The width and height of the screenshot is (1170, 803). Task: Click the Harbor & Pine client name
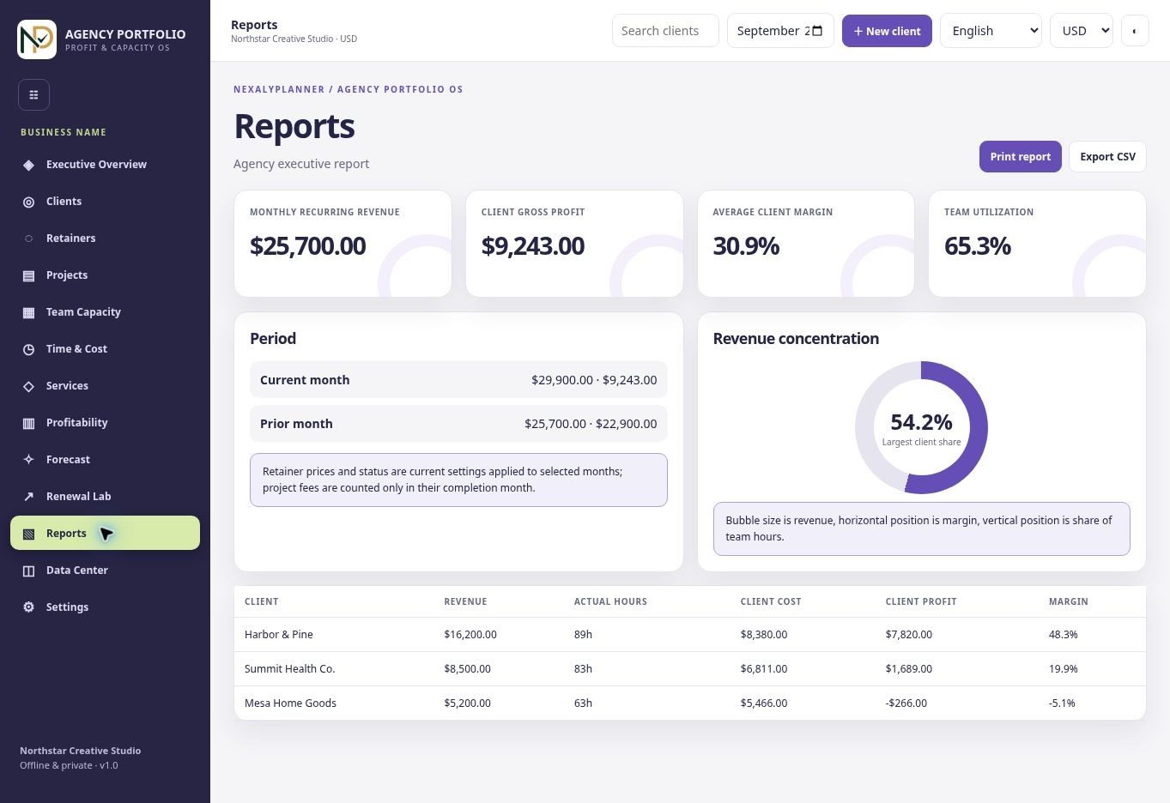click(279, 635)
